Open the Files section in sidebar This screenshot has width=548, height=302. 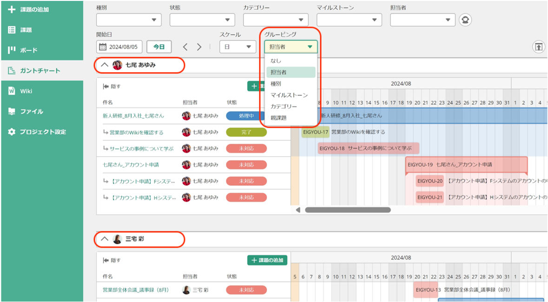12,112
